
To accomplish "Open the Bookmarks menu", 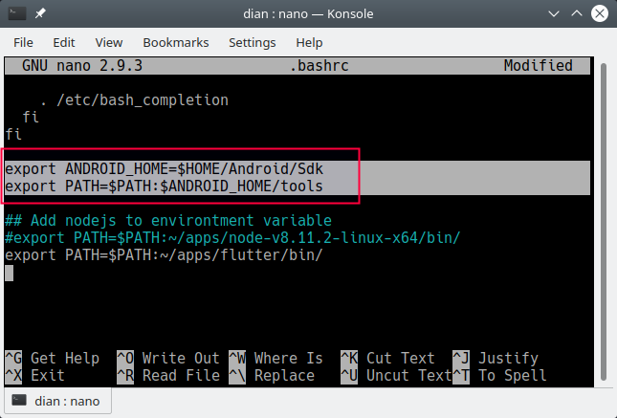I will [175, 43].
